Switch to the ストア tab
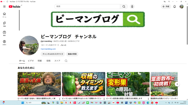Image resolution: width=188 pixels, height=105 pixels. click(x=57, y=61)
